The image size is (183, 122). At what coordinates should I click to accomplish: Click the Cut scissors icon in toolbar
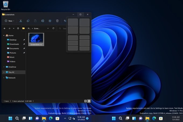pos(20,21)
